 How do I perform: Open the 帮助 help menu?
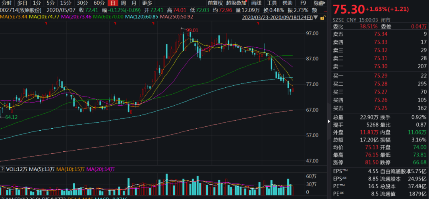pyautogui.click(x=287, y=3)
